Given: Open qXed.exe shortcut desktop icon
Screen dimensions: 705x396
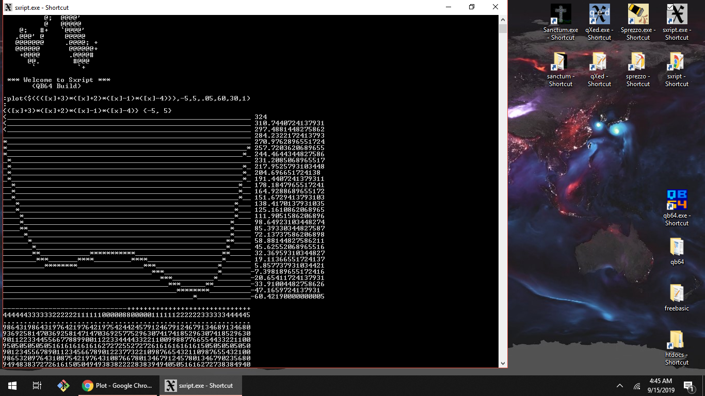Looking at the screenshot, I should click(599, 15).
